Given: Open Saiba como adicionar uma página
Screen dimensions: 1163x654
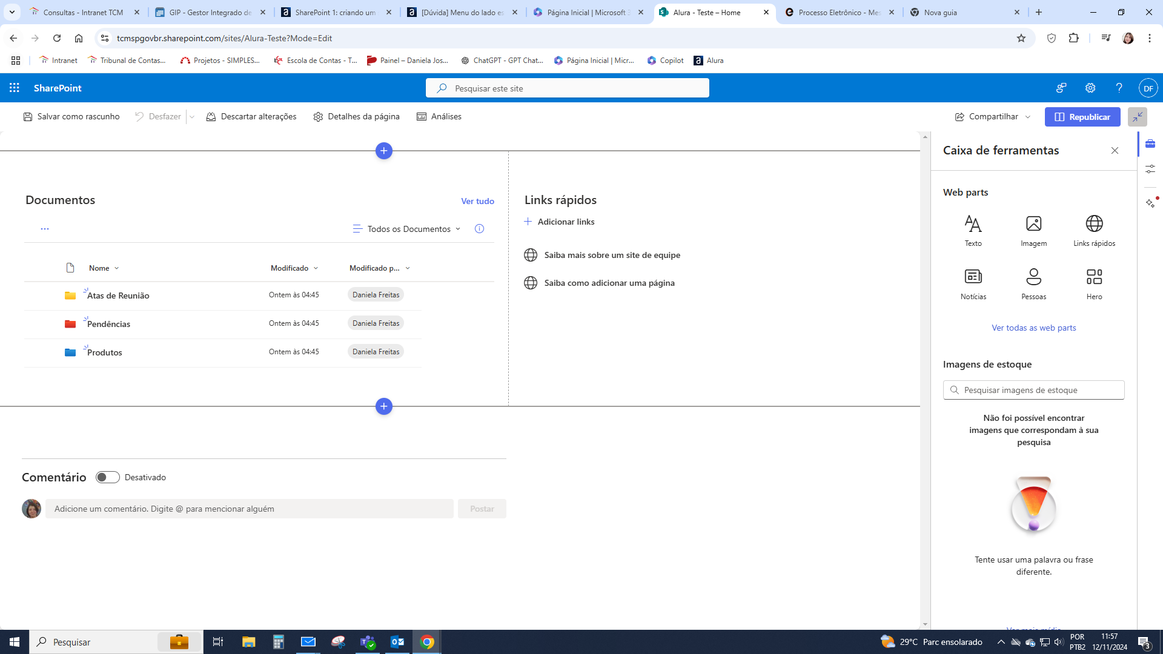Looking at the screenshot, I should 609,283.
